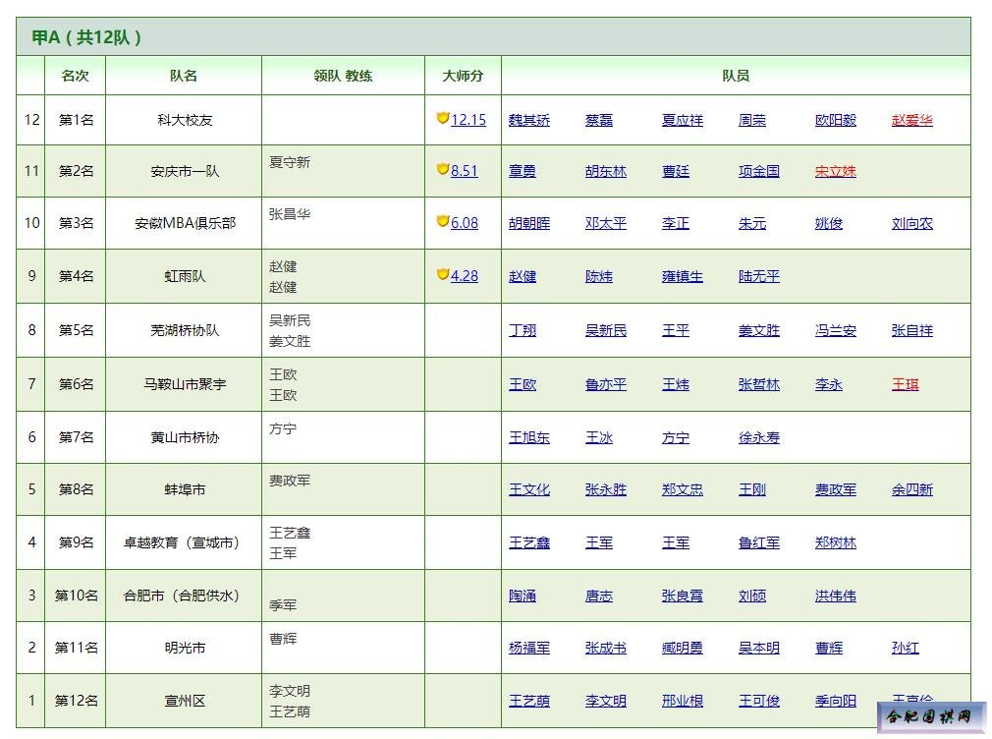Open player 魏其娇 profile link
Image resolution: width=992 pixels, height=739 pixels.
click(529, 120)
